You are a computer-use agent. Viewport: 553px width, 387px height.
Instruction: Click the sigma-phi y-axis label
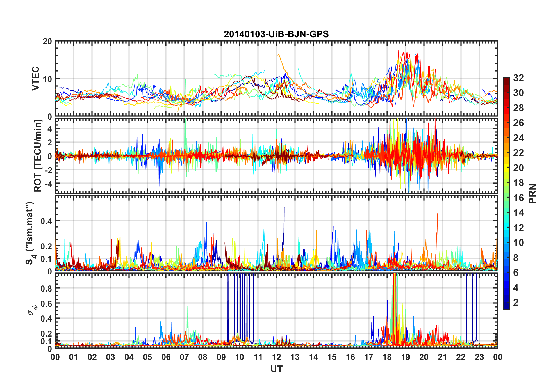pyautogui.click(x=33, y=310)
